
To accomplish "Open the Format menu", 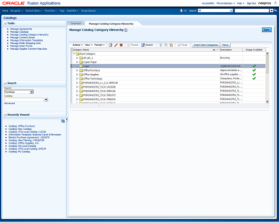I will point(99,45).
